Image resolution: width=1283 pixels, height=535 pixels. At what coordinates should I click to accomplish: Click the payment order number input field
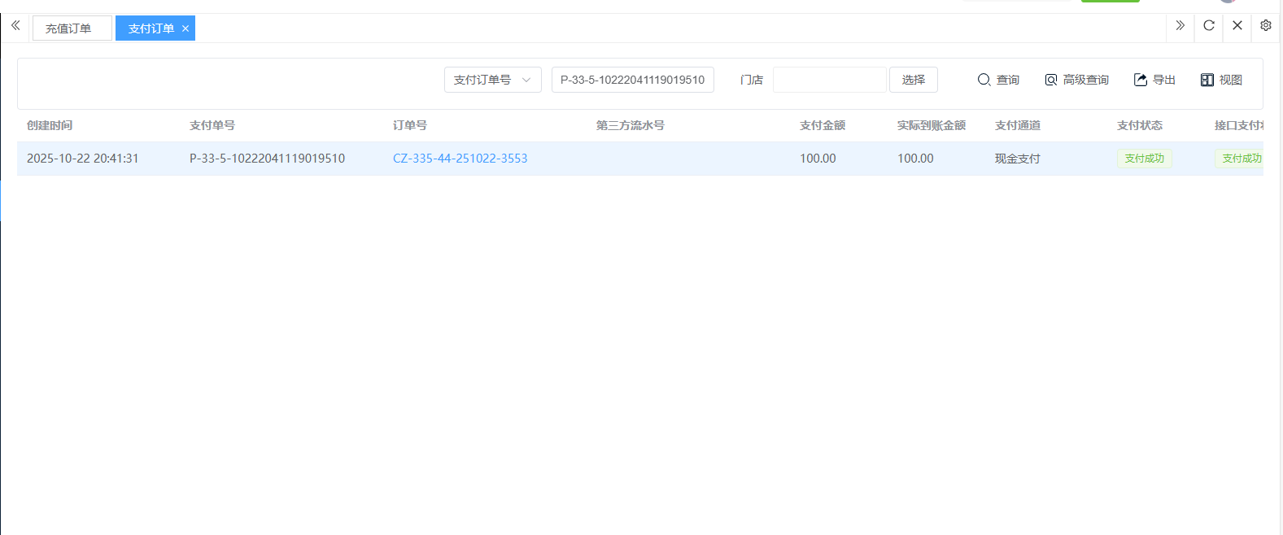pyautogui.click(x=632, y=80)
